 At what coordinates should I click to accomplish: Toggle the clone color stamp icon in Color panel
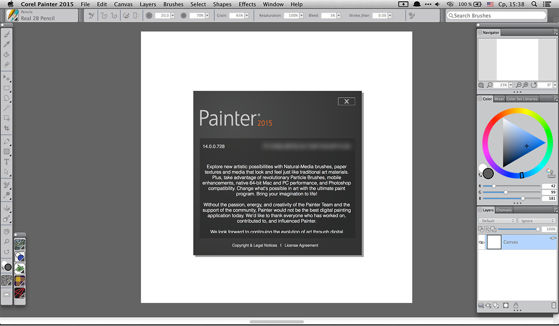(551, 173)
